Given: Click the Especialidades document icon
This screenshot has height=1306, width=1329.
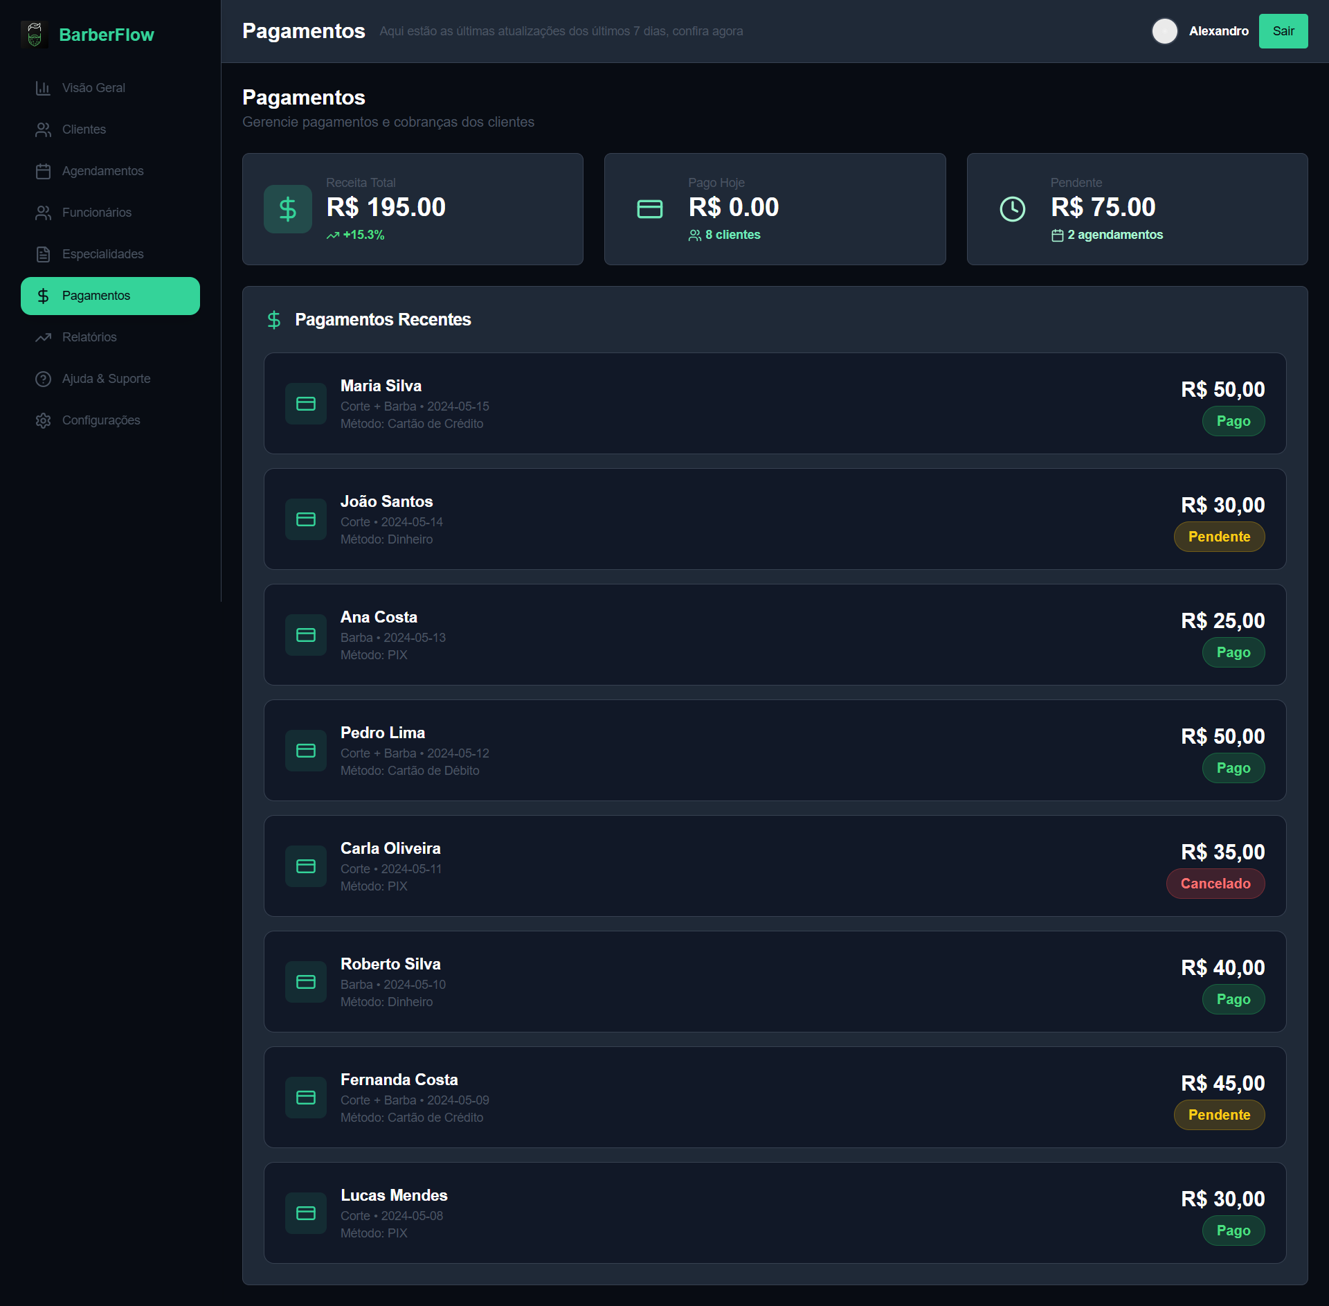Looking at the screenshot, I should tap(43, 254).
